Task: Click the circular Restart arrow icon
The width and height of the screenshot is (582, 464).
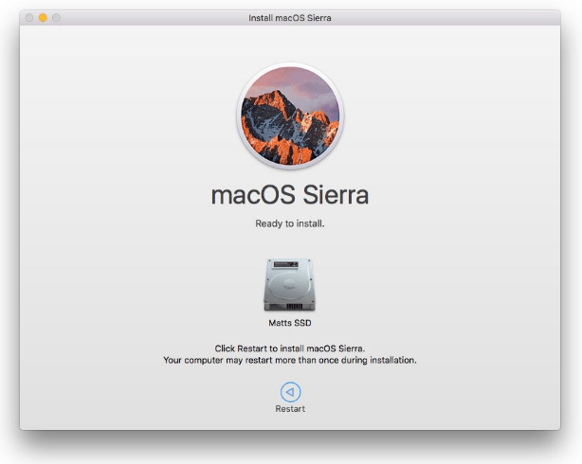Action: coord(290,392)
